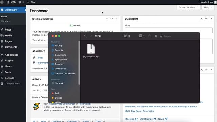
Task: Open Howdy, Irma account menu
Action: [208, 2]
